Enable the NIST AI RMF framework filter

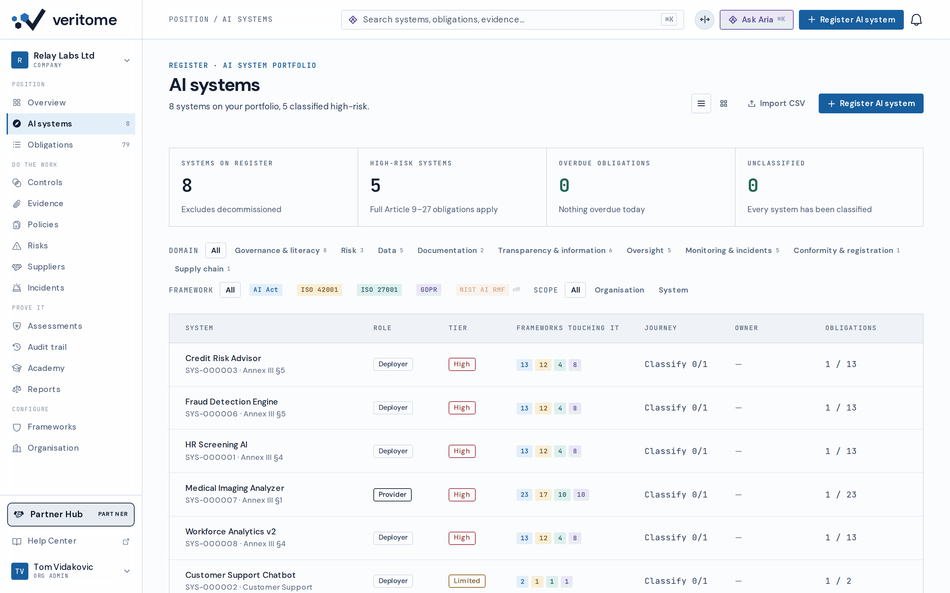[482, 290]
